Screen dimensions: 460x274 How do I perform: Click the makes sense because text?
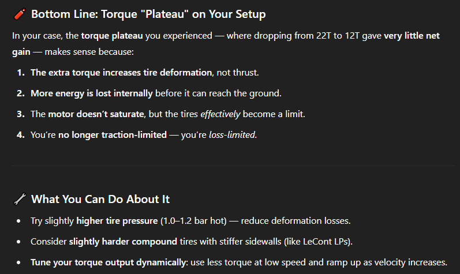click(x=89, y=52)
